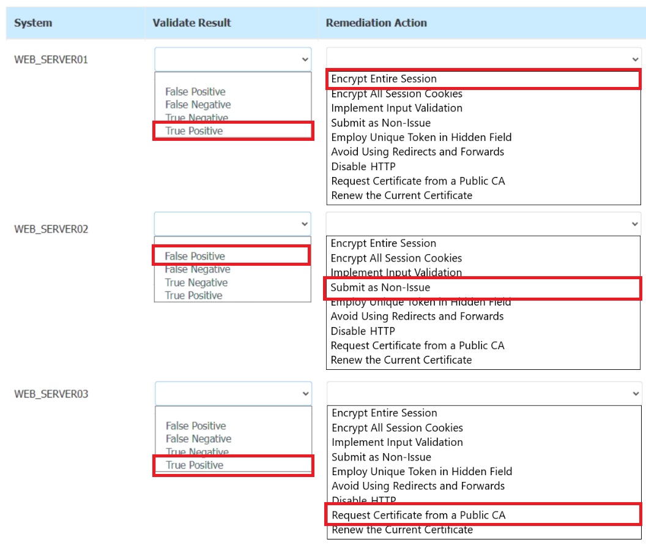This screenshot has height=545, width=646.
Task: Open the Validate Result dropdown for WEB_SERVER02
Action: tap(232, 224)
